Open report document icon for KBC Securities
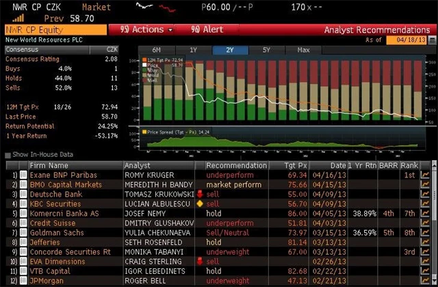The width and height of the screenshot is (438, 287). click(x=23, y=204)
